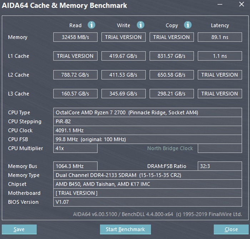Minimize the AIDA64 benchmark window

tap(220, 4)
